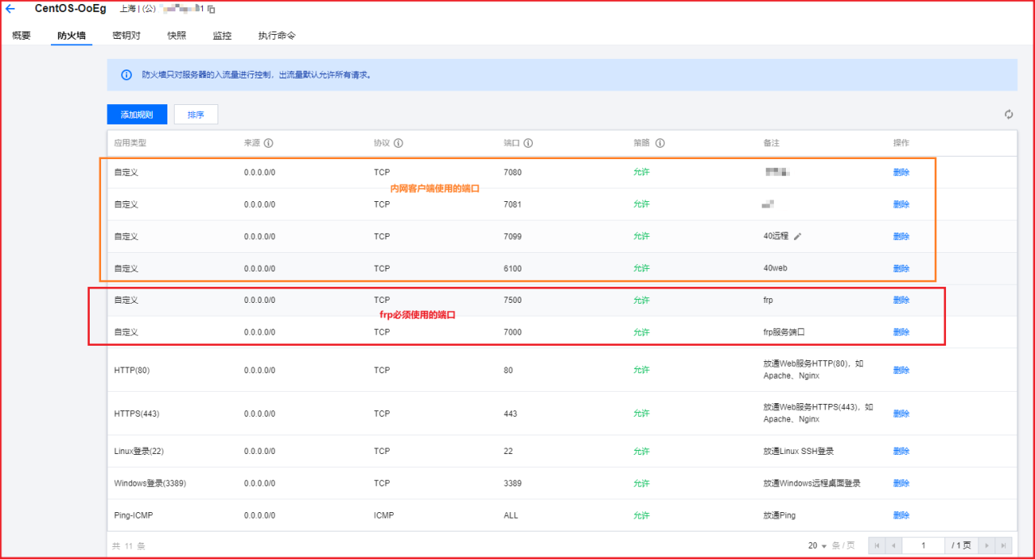Click the info icon next to 端口 header

tap(528, 143)
